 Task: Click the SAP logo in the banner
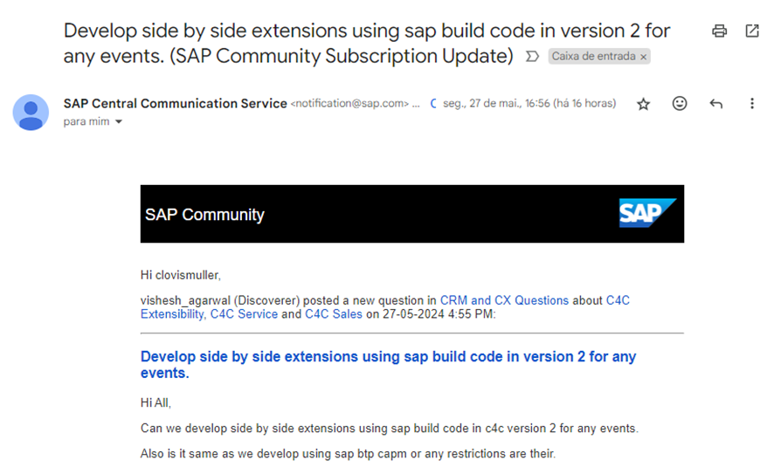647,213
